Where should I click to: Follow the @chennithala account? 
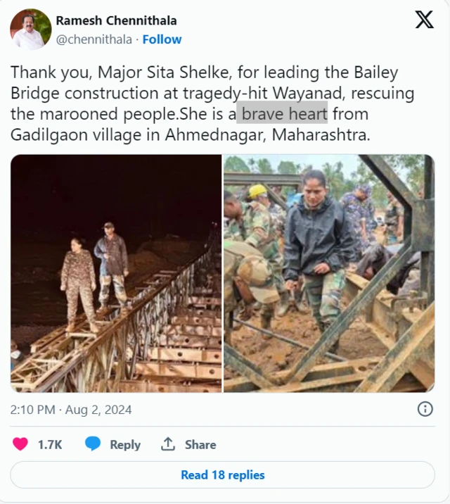162,39
